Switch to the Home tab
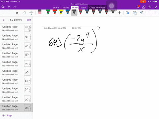The height and width of the screenshot is (119, 159). pyautogui.click(x=56, y=8)
